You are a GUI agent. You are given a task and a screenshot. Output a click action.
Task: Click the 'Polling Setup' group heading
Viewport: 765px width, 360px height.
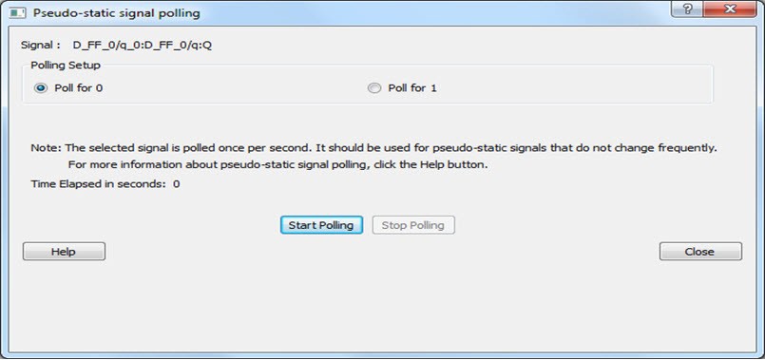pyautogui.click(x=66, y=66)
